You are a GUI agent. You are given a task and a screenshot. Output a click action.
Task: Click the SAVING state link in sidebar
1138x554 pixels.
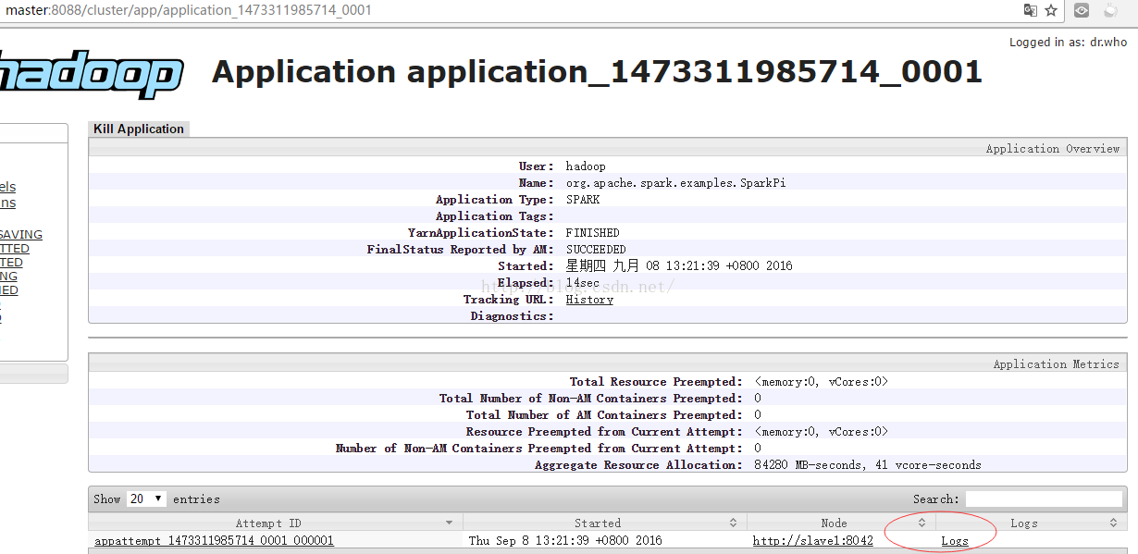point(21,235)
